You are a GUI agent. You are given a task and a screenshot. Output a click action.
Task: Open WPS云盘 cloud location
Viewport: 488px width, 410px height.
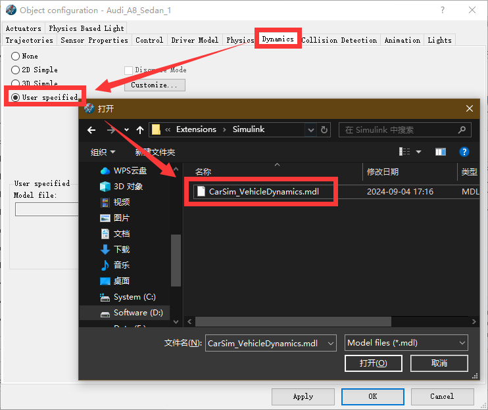(x=123, y=171)
